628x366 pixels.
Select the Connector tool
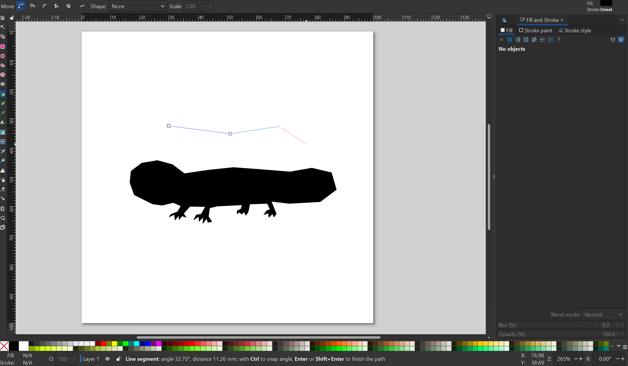3,199
